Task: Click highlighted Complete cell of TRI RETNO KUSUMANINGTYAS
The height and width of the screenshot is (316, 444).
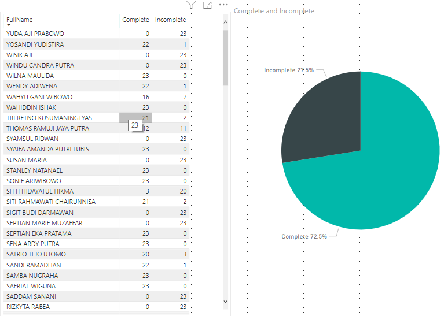Action: tap(135, 118)
